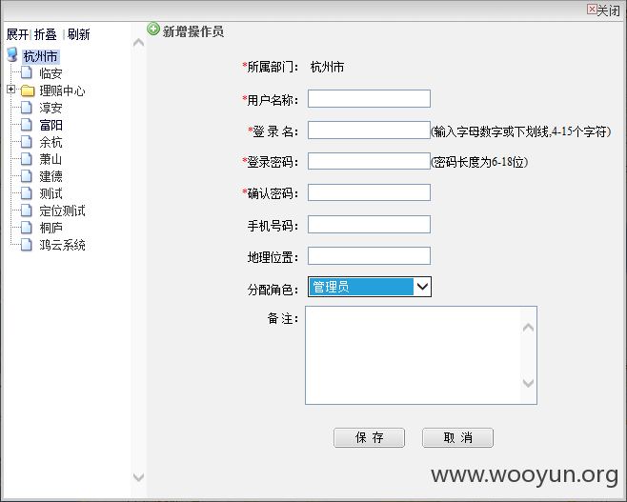Close the dialog using 关闭 icon
The height and width of the screenshot is (502, 627).
tap(592, 10)
